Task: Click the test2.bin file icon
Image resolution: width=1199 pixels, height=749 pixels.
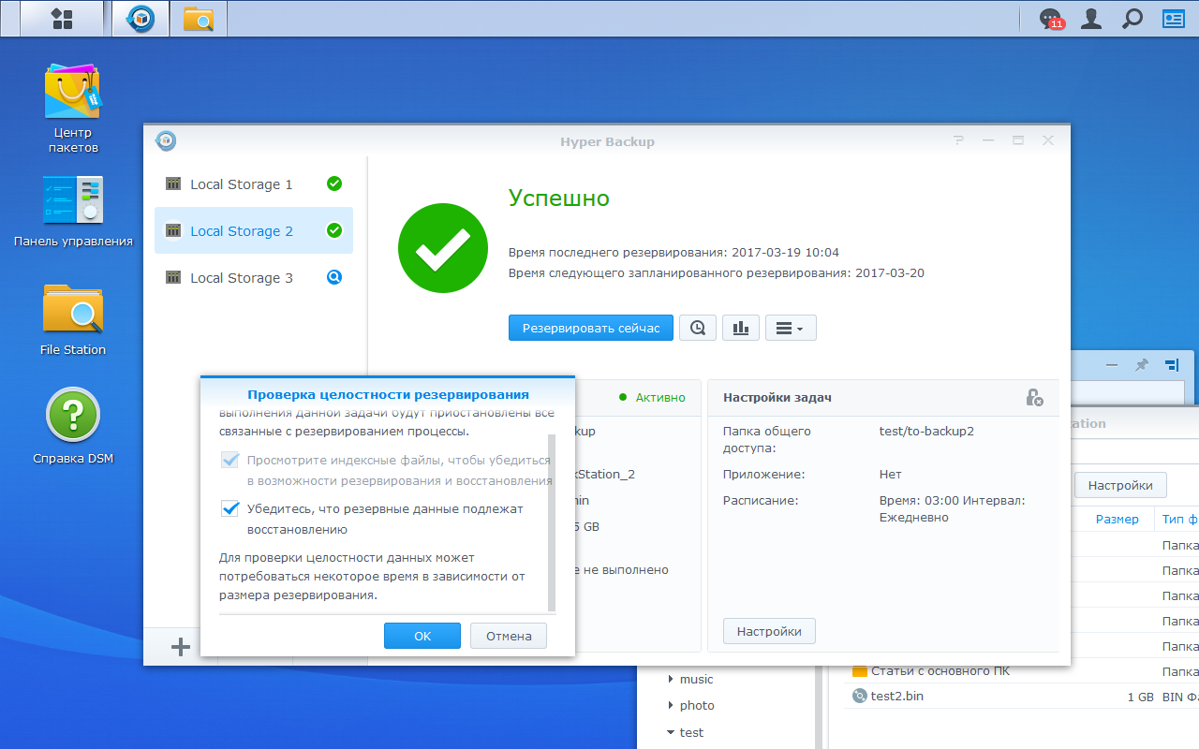Action: point(860,696)
